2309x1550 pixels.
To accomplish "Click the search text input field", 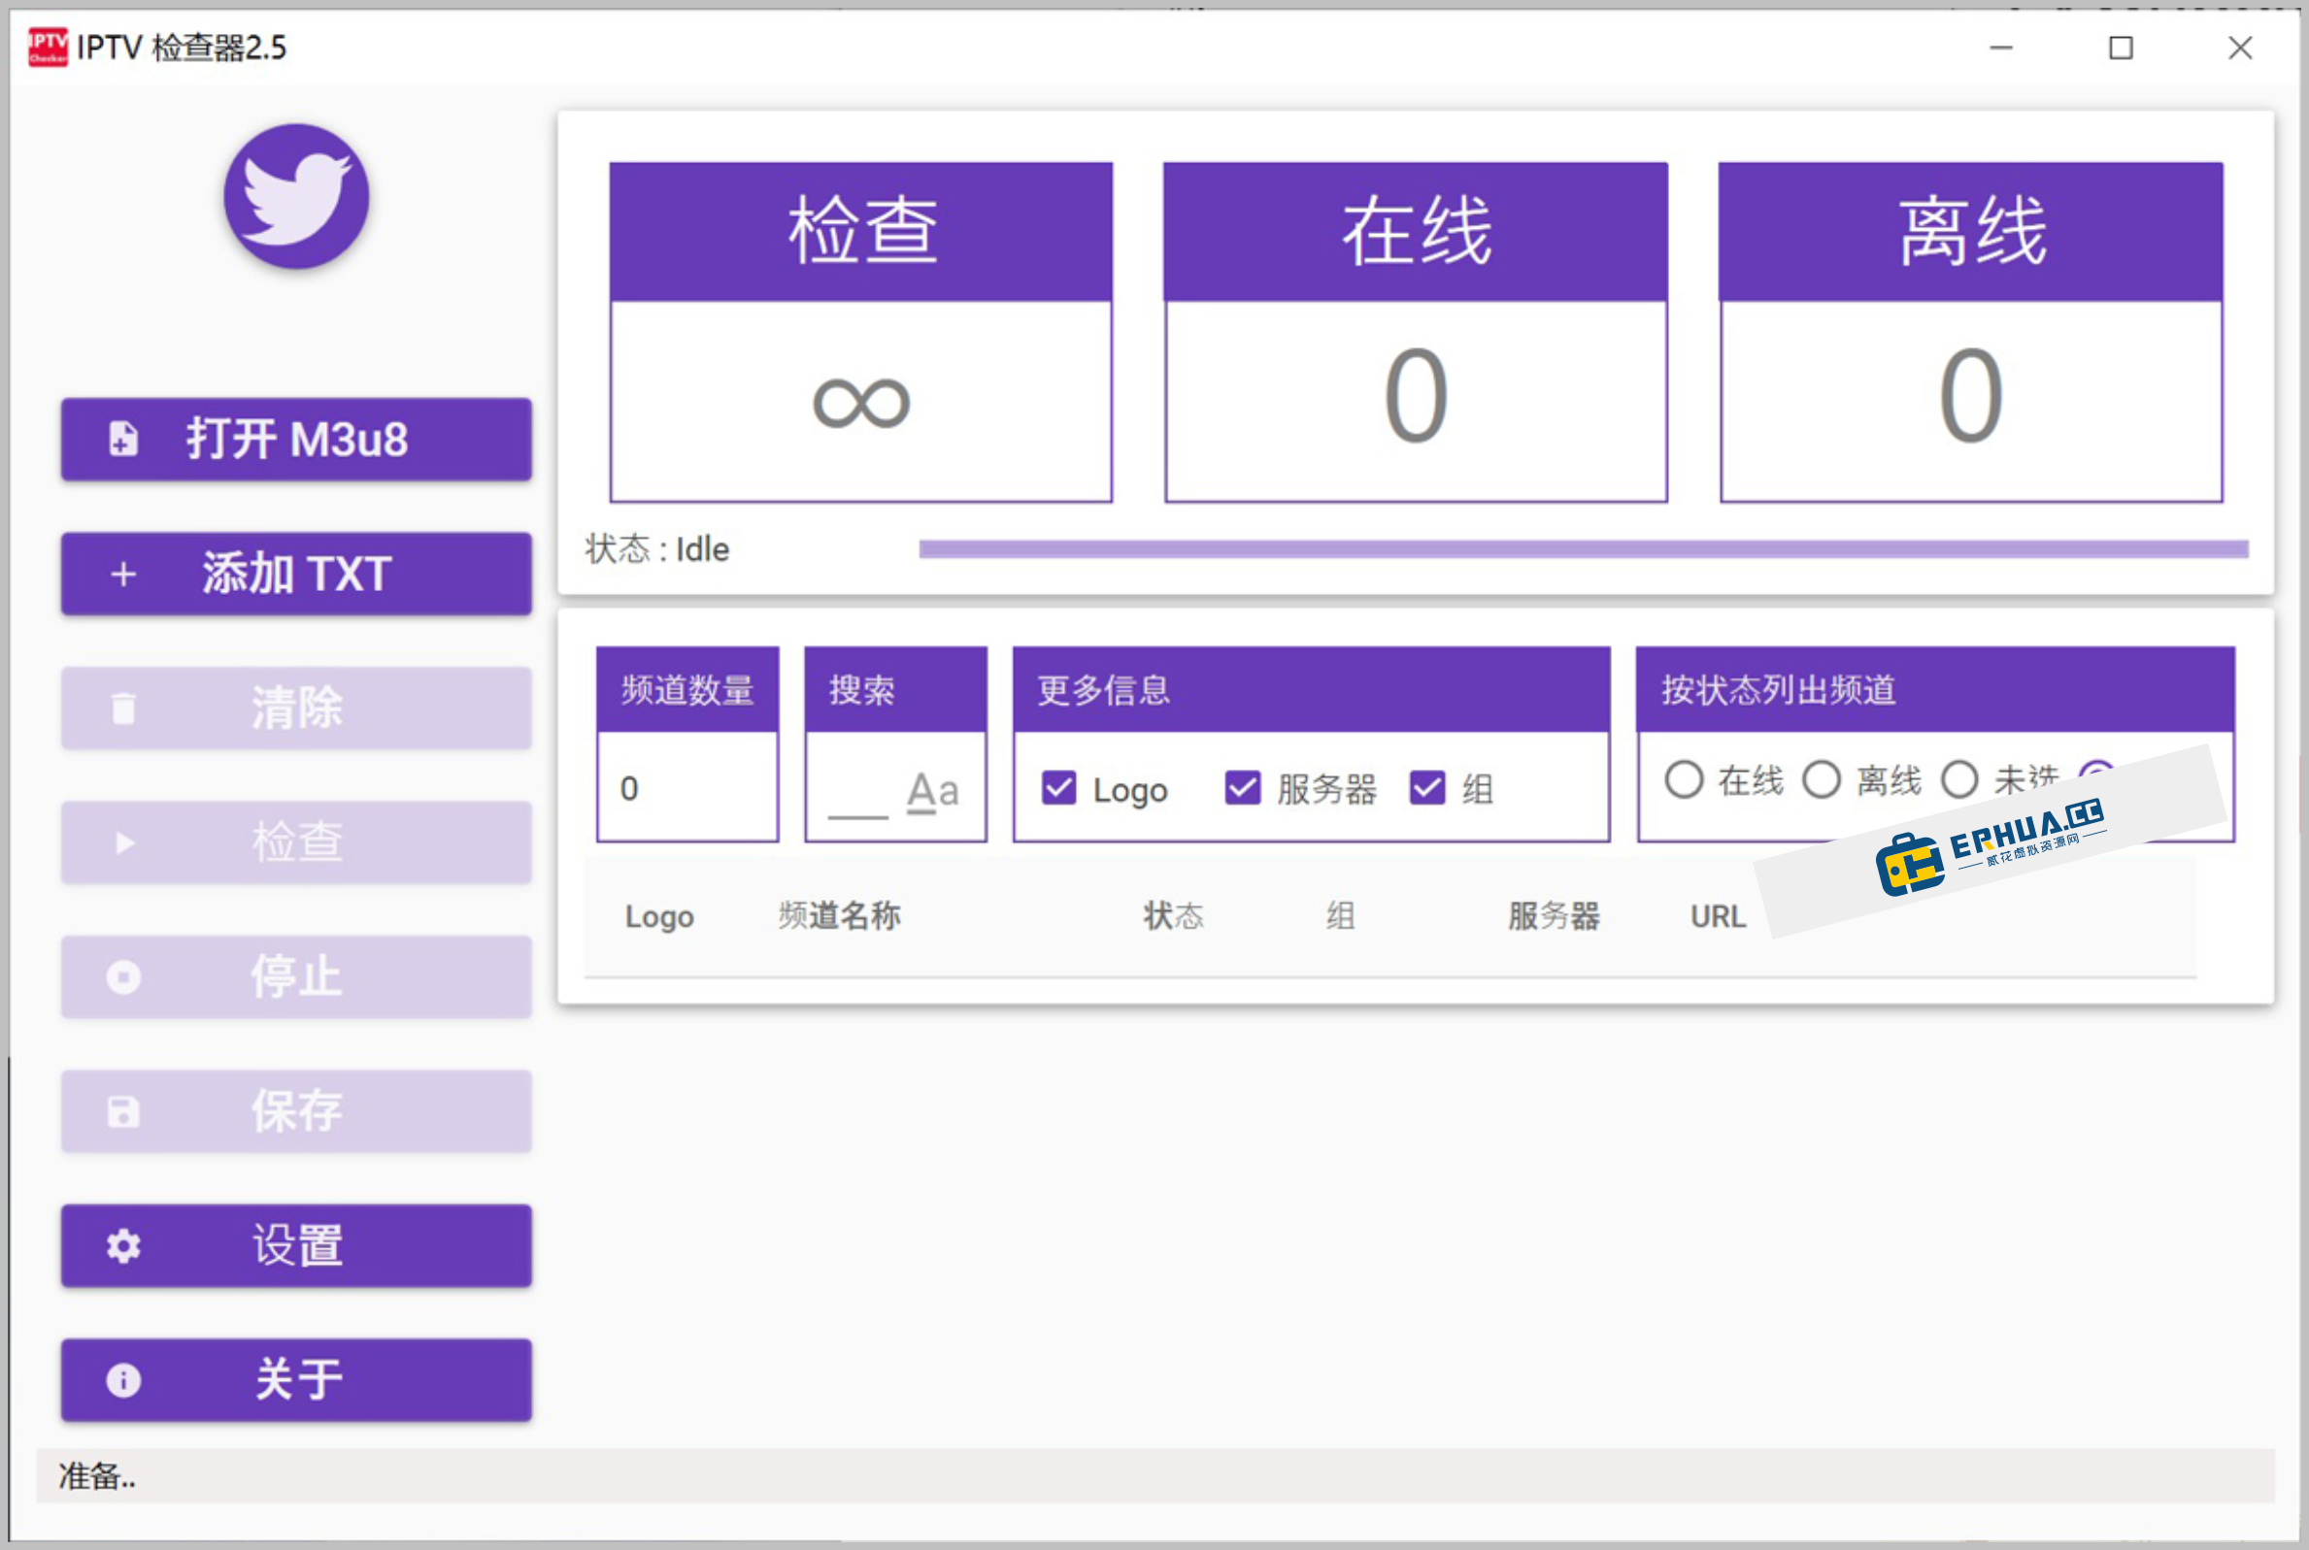I will (857, 794).
